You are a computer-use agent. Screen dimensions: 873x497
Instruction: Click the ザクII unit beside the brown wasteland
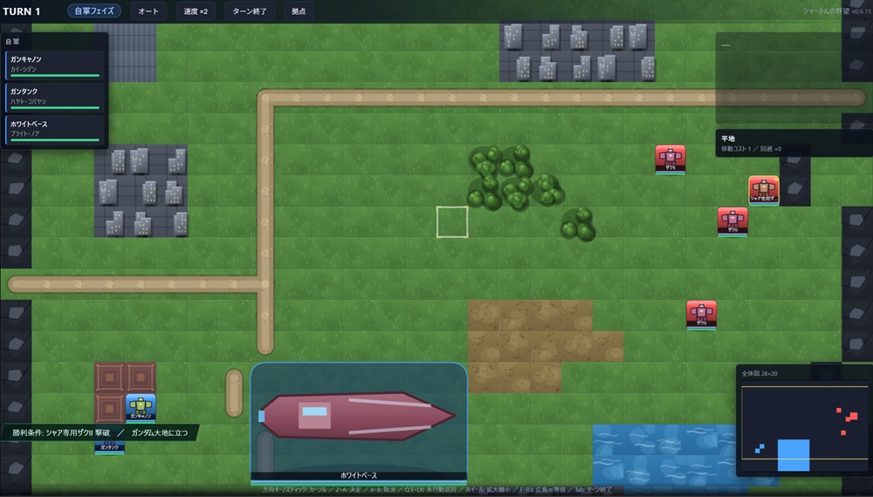pos(702,315)
